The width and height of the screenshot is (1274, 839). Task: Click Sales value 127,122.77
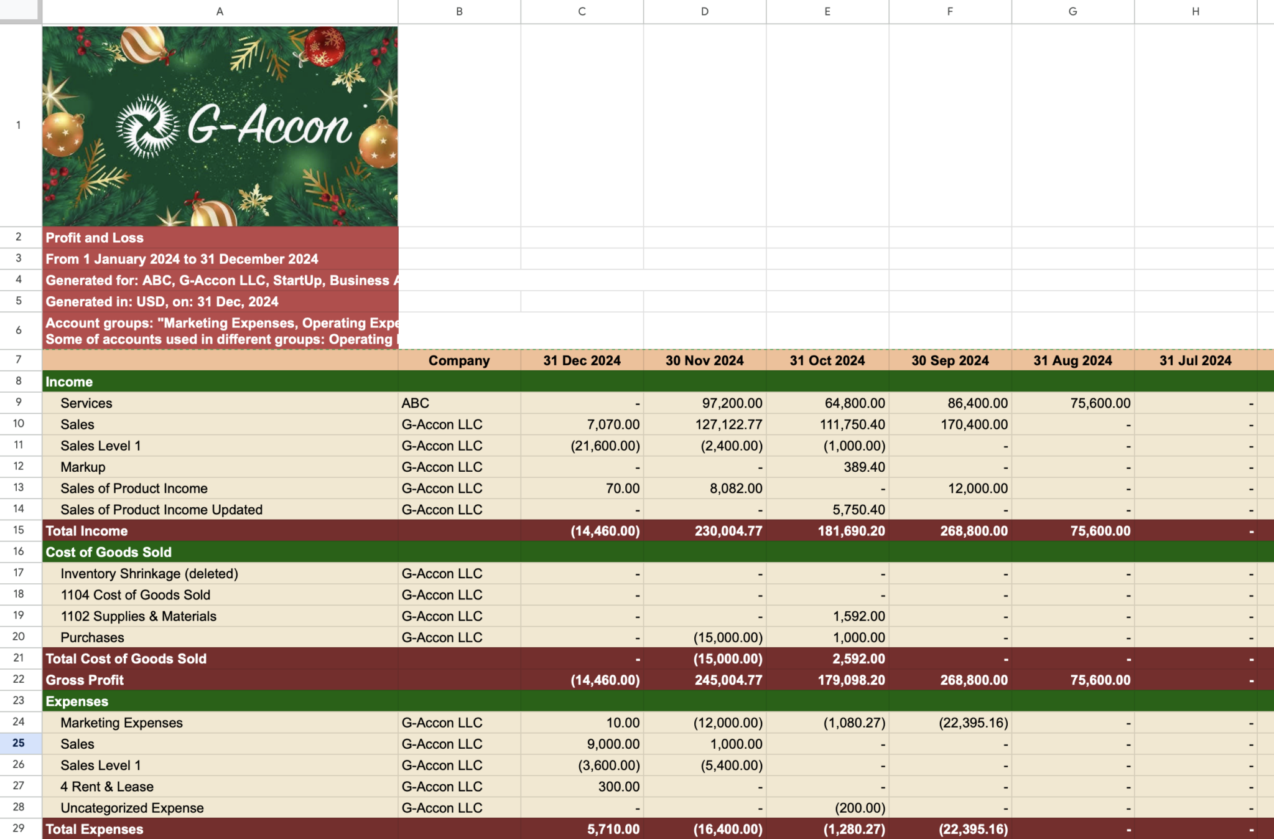coord(705,424)
